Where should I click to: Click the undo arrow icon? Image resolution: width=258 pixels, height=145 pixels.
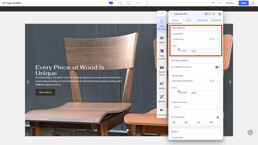(213, 3)
